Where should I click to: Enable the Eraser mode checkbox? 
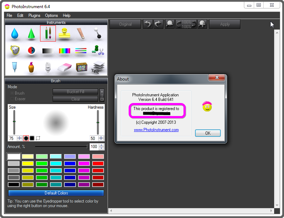12,99
